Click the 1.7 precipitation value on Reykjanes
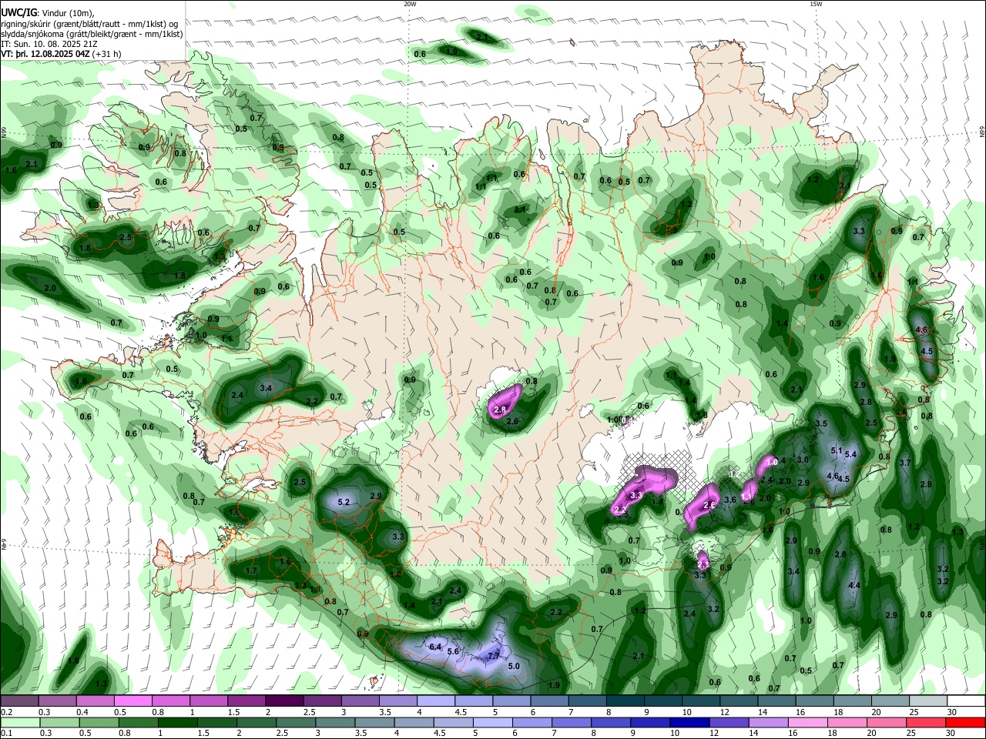The height and width of the screenshot is (739, 986). [x=251, y=571]
